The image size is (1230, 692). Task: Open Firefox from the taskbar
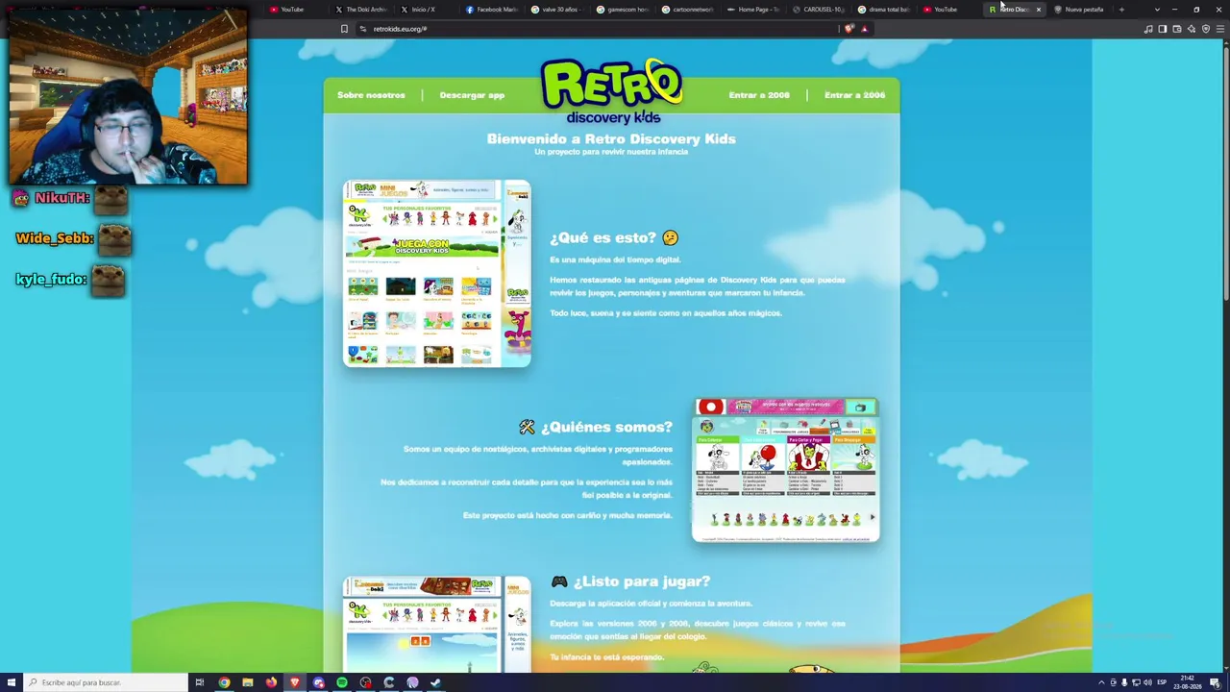point(271,682)
